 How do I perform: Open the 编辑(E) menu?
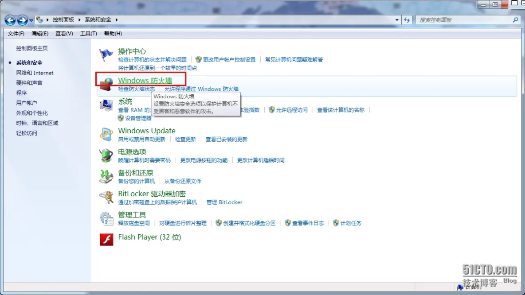coord(40,34)
